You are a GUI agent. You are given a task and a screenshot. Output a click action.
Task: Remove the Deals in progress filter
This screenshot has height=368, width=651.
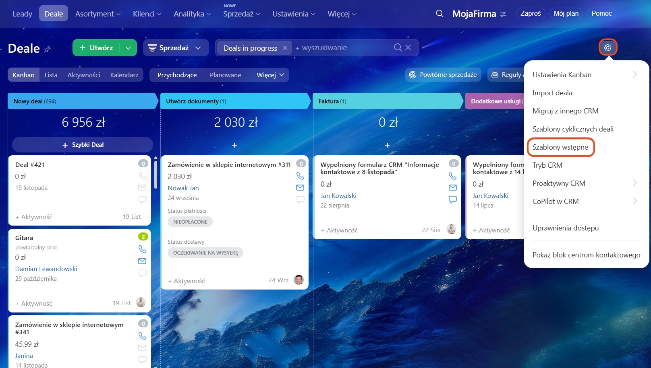coord(285,47)
